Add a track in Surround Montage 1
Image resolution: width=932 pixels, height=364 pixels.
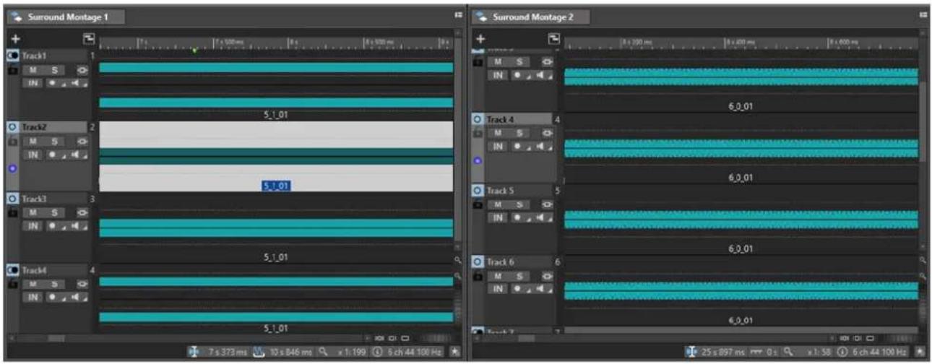coord(16,39)
